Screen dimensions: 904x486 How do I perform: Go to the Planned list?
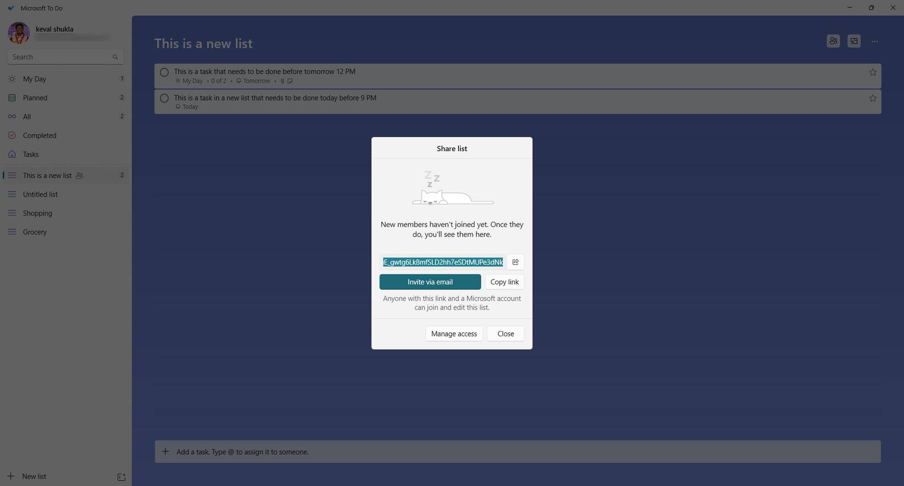35,98
